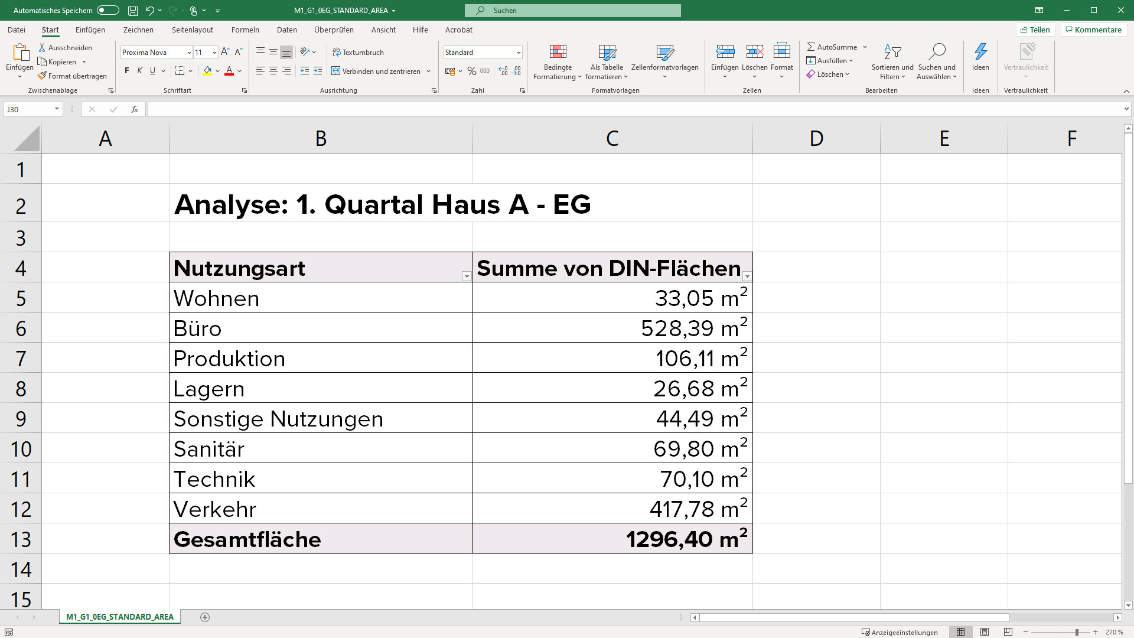
Task: Click the AutoSumme sigma icon
Action: click(x=811, y=47)
